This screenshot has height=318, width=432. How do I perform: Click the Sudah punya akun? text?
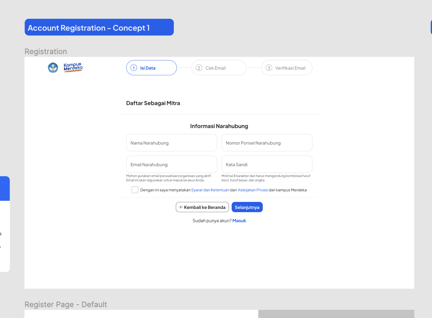[212, 221]
